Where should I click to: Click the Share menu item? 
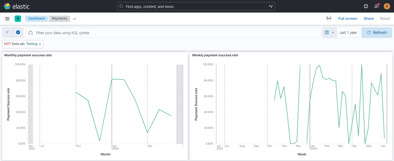point(369,19)
